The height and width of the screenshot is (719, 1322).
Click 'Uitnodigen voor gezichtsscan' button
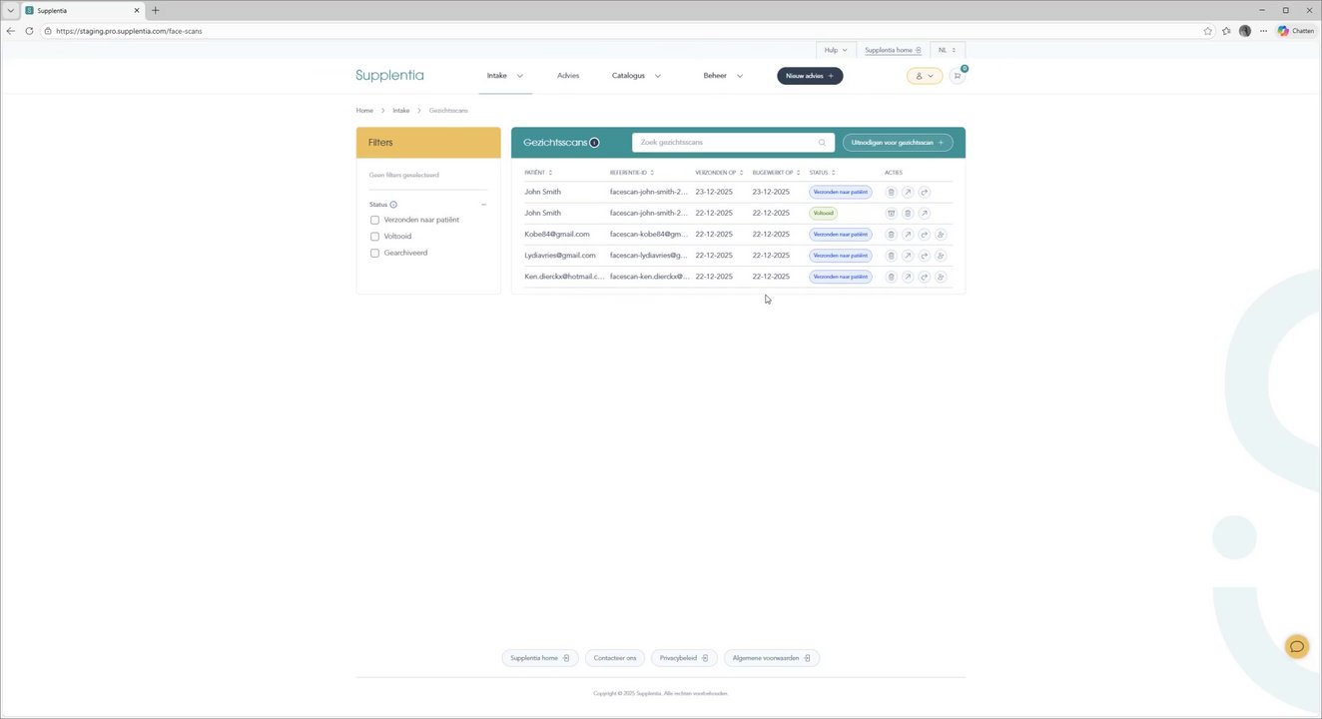pos(898,143)
